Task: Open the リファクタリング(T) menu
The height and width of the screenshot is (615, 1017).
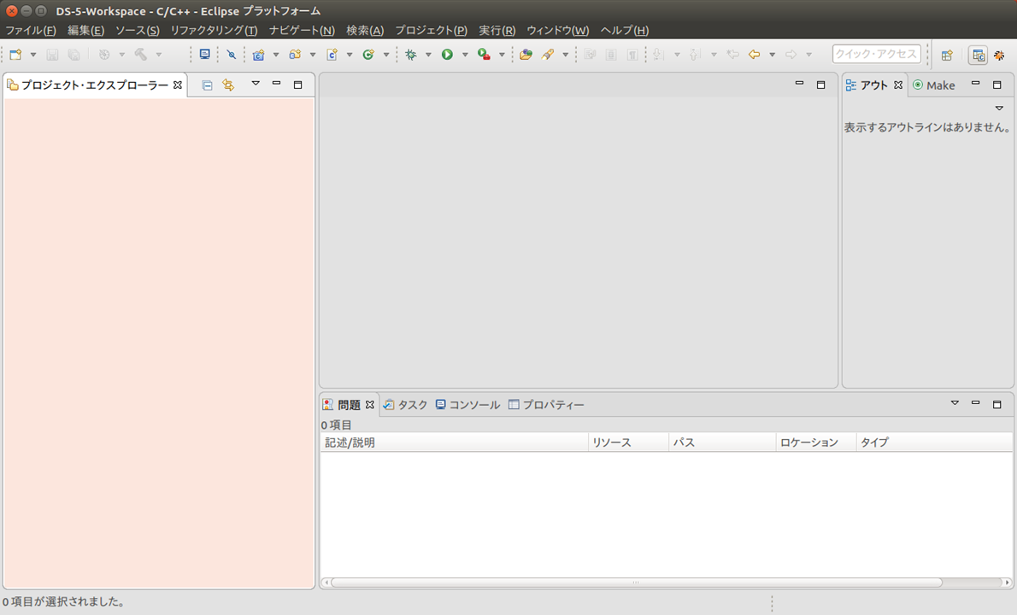Action: point(214,31)
